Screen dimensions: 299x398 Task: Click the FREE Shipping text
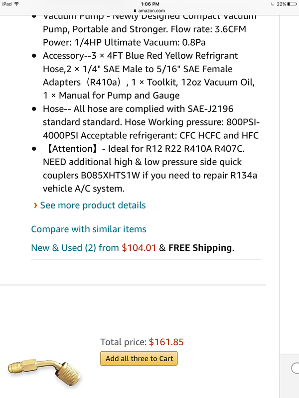point(200,247)
